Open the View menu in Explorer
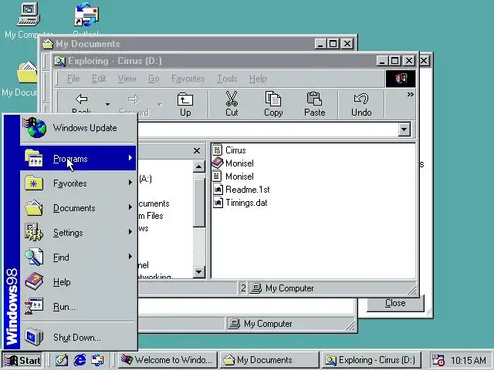The image size is (494, 370). (x=127, y=79)
